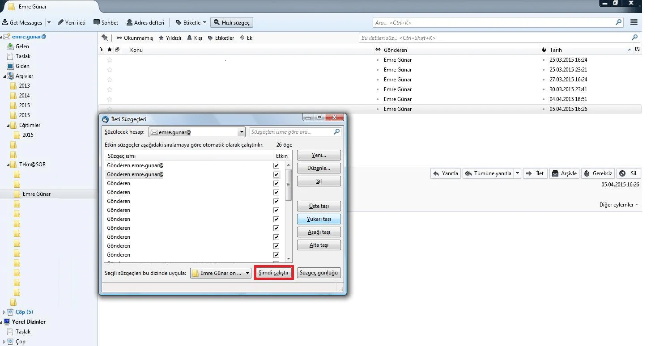Open the Taslak folder under emre.gunar account
This screenshot has width=655, height=346.
(x=23, y=56)
